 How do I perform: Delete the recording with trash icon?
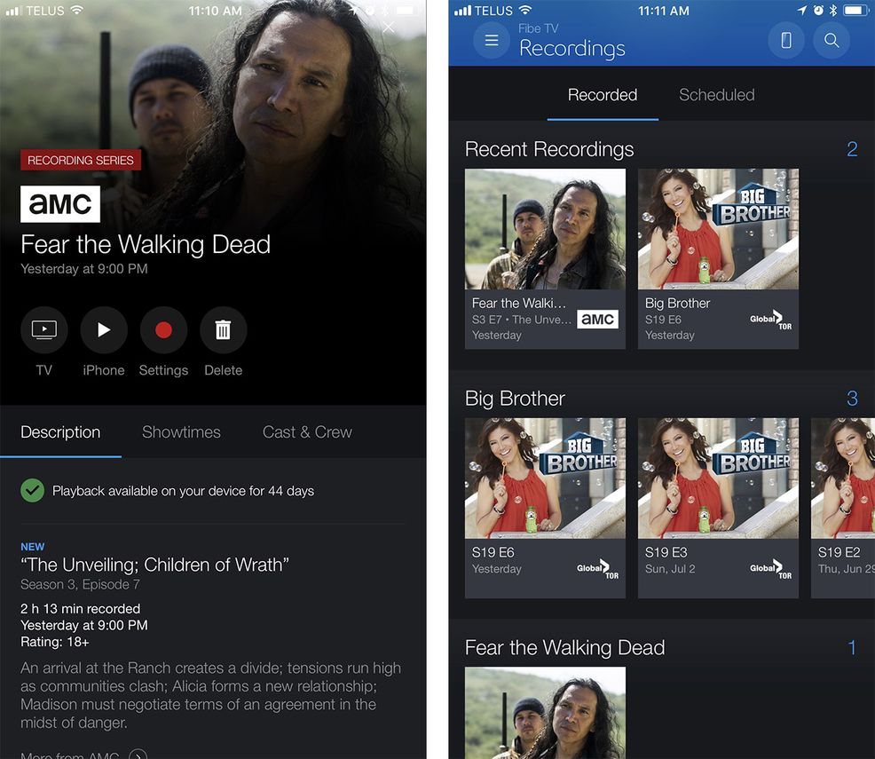224,330
